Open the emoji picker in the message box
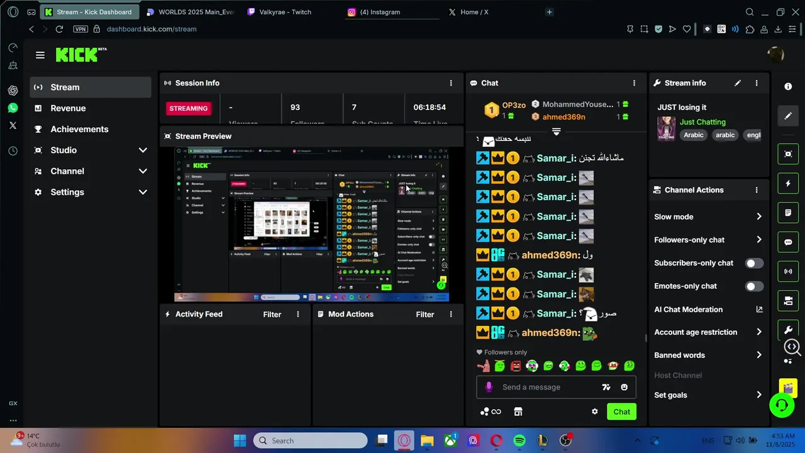 point(625,387)
